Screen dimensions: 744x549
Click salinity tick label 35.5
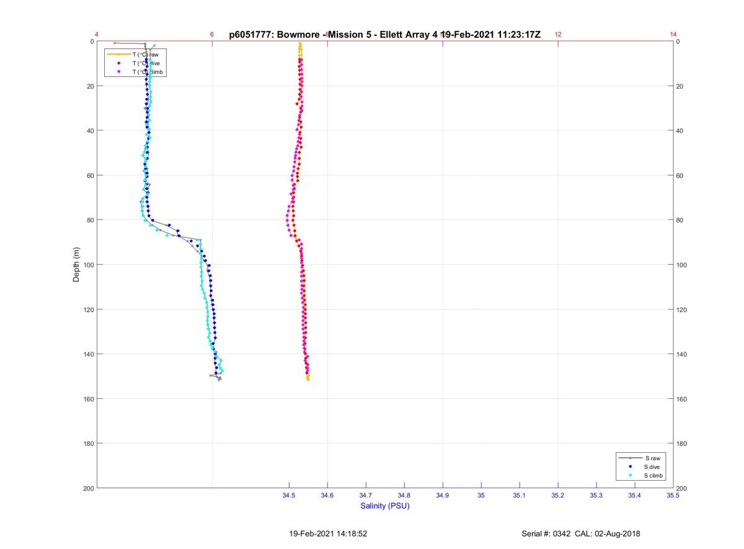pyautogui.click(x=673, y=496)
